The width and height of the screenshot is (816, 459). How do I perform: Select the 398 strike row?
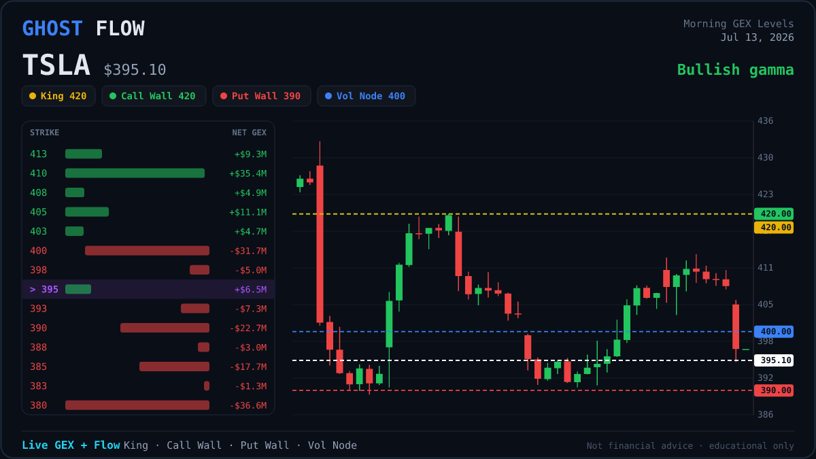pos(148,270)
